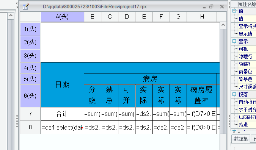Restore the project17.rpx inner window

[x=211, y=7]
